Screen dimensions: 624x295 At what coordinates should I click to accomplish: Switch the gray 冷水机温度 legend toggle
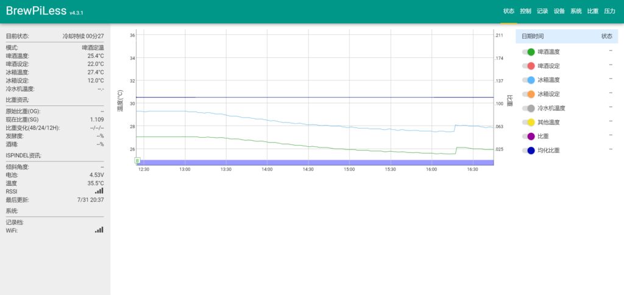pyautogui.click(x=528, y=108)
